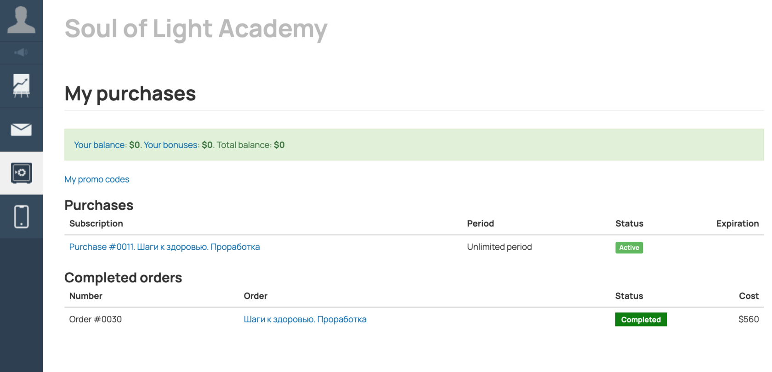Click the Soul of Light Academy title

[x=196, y=29]
